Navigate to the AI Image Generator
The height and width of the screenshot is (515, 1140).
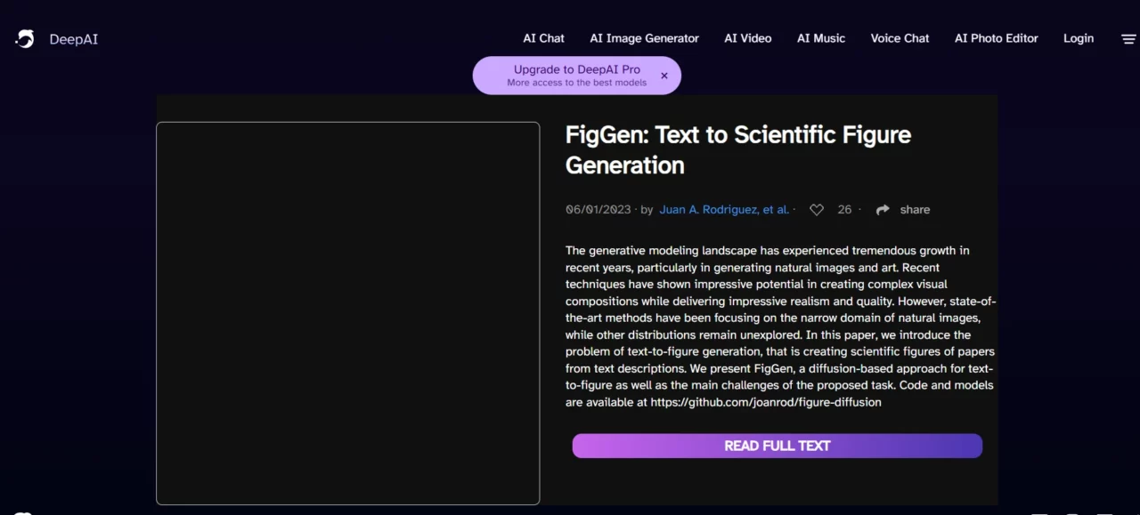(x=644, y=38)
